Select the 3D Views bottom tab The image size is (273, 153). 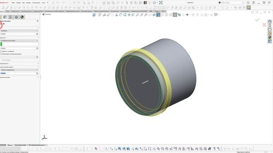click(20, 145)
